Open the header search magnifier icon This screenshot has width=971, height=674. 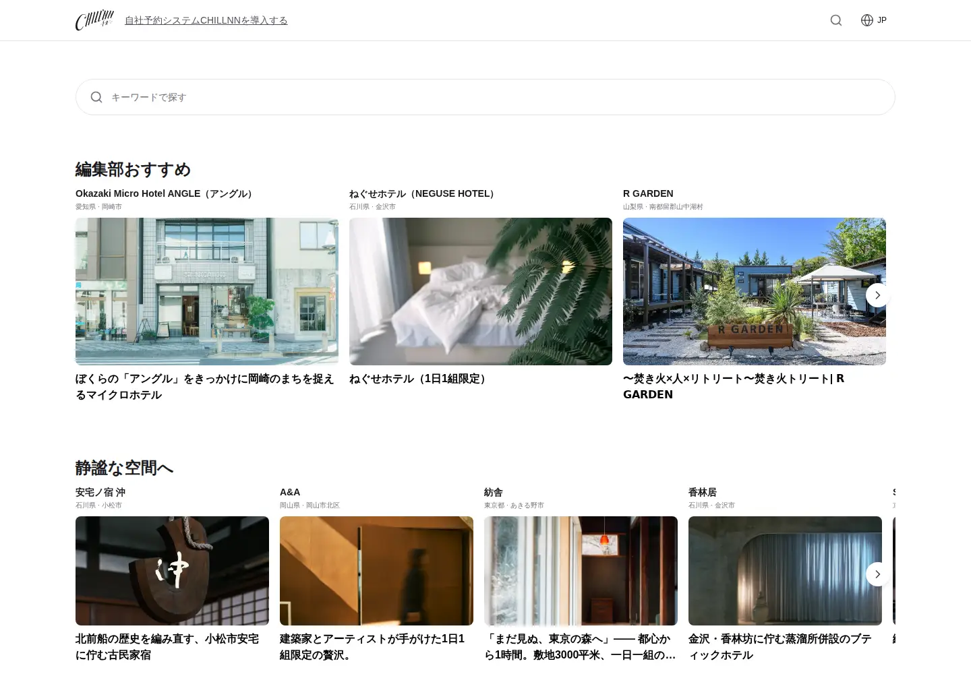(x=836, y=20)
